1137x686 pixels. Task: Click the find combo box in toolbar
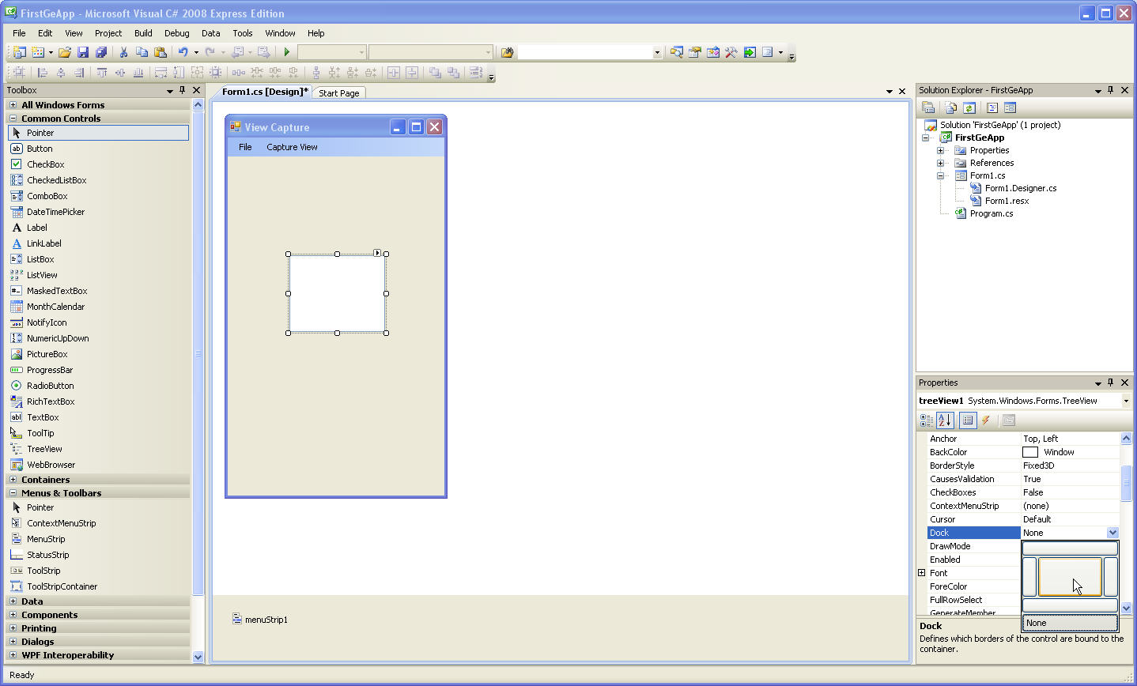coord(590,52)
